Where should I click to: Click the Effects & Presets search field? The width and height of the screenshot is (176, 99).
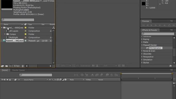(x=158, y=34)
